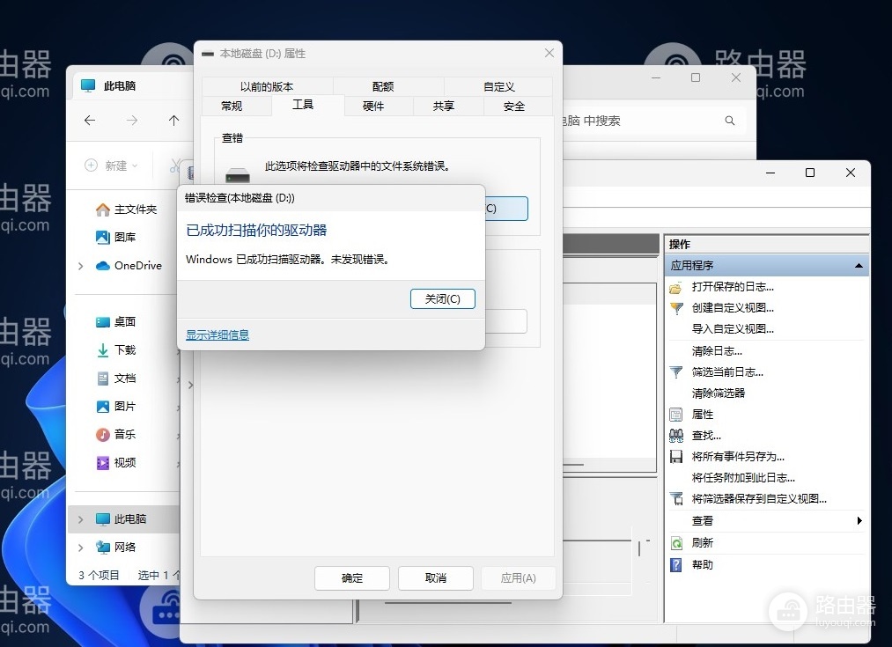Screen dimensions: 892x647
Task: Maximize the Event Viewer window
Action: coord(810,173)
